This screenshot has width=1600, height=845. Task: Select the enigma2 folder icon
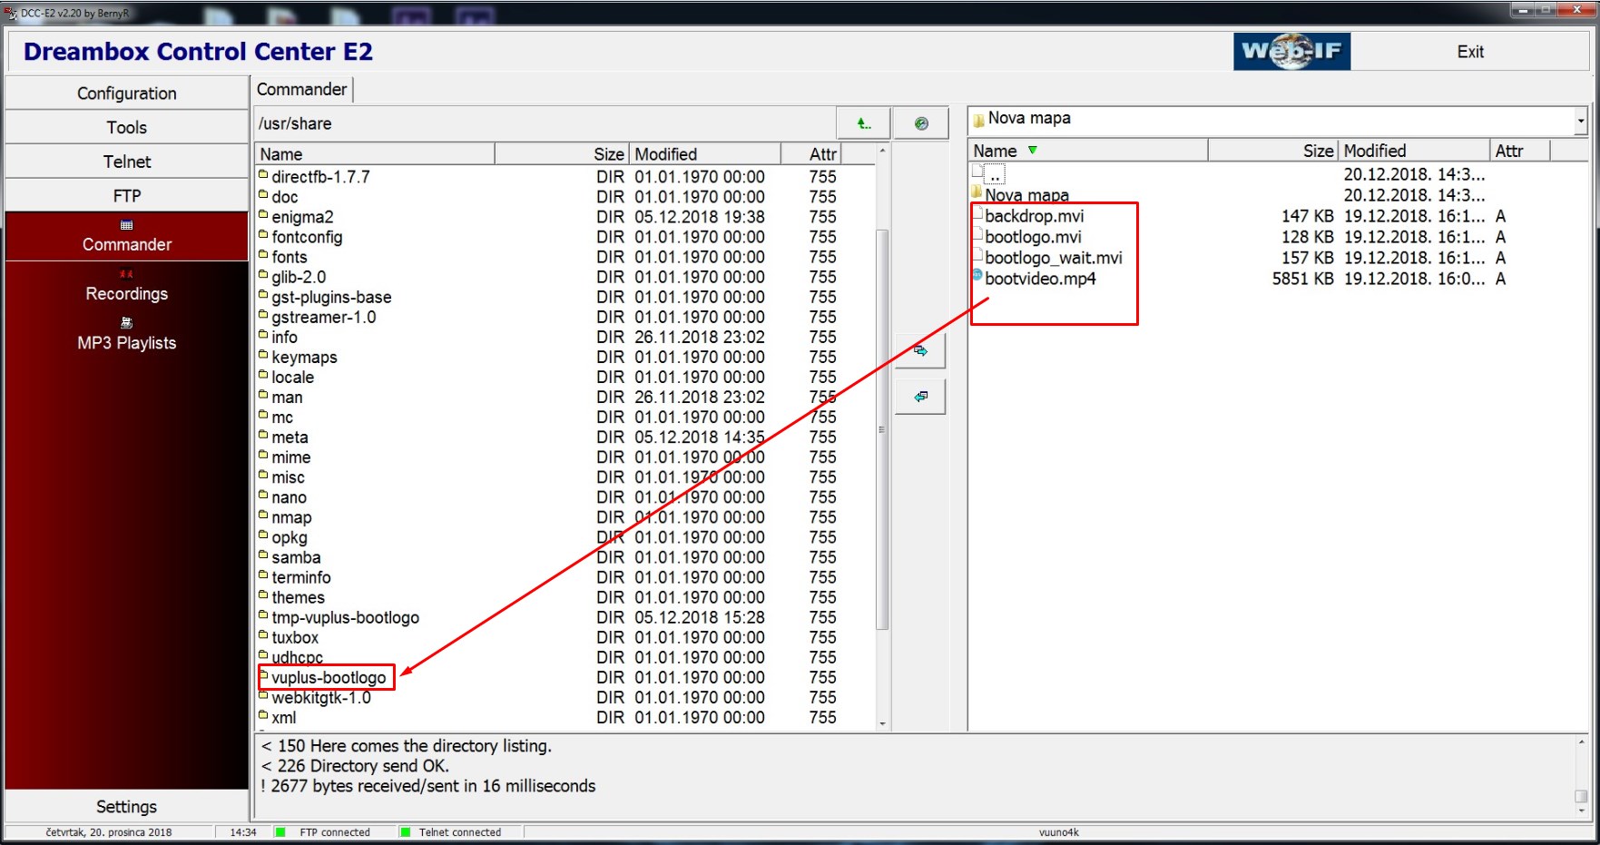[263, 216]
